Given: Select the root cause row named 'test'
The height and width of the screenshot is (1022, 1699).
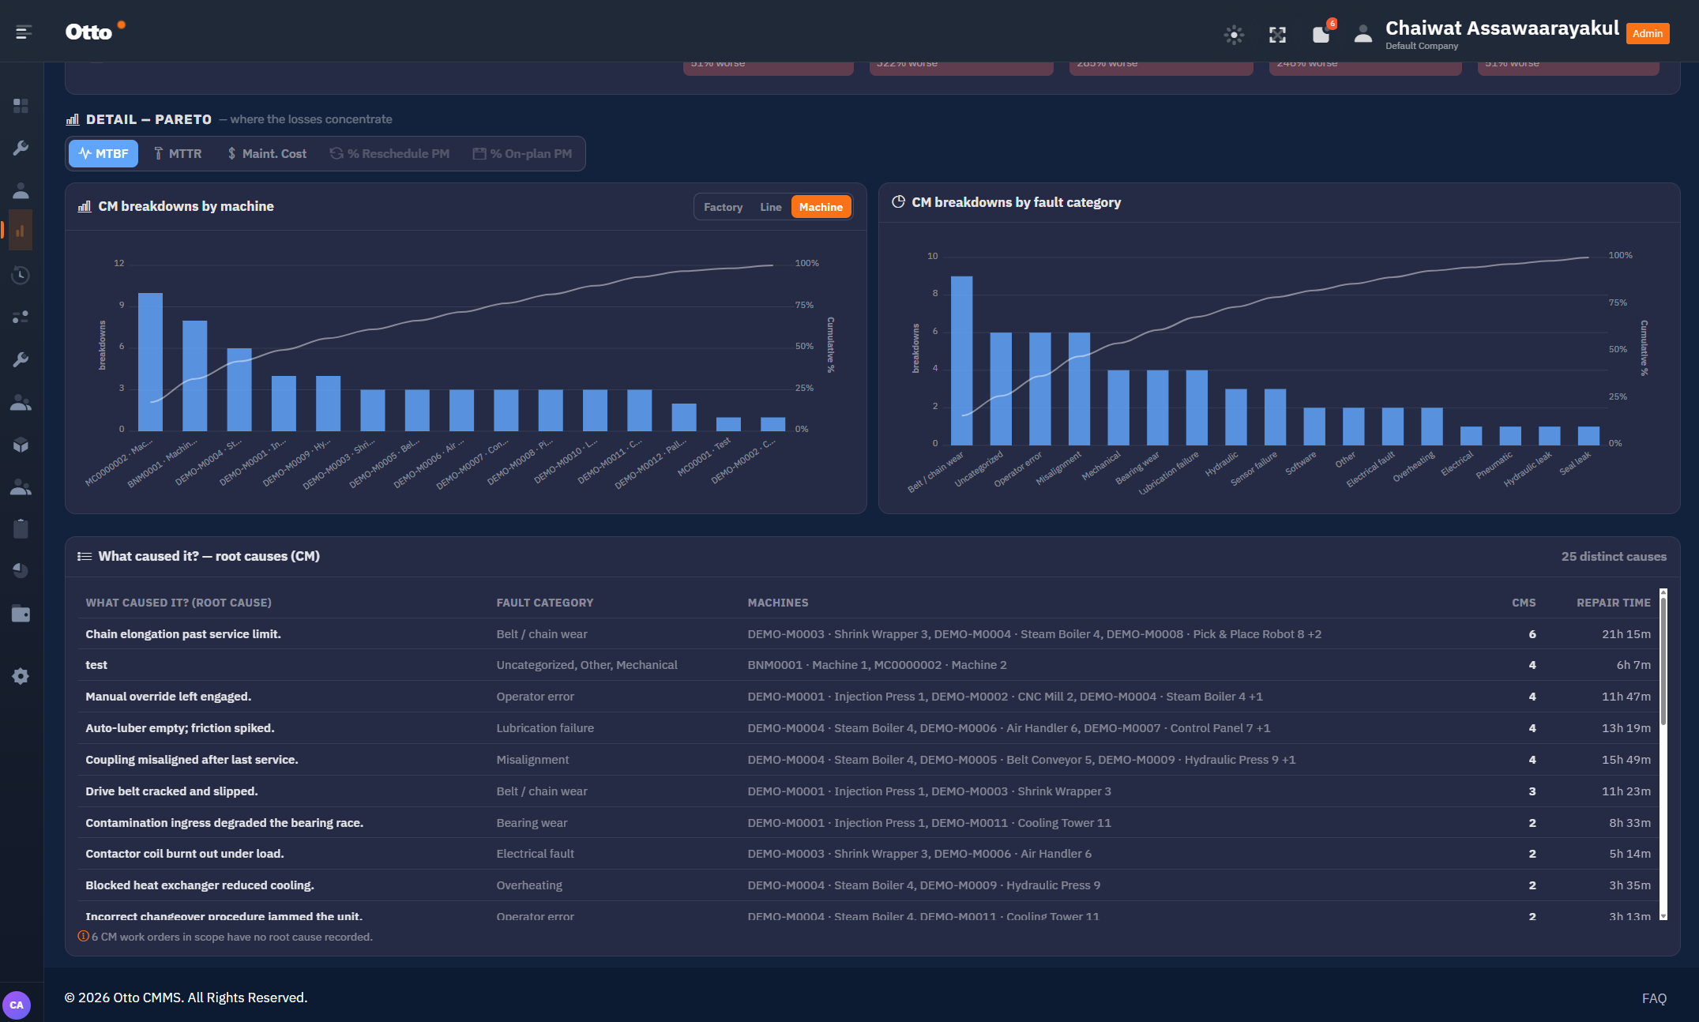Looking at the screenshot, I should pyautogui.click(x=868, y=665).
